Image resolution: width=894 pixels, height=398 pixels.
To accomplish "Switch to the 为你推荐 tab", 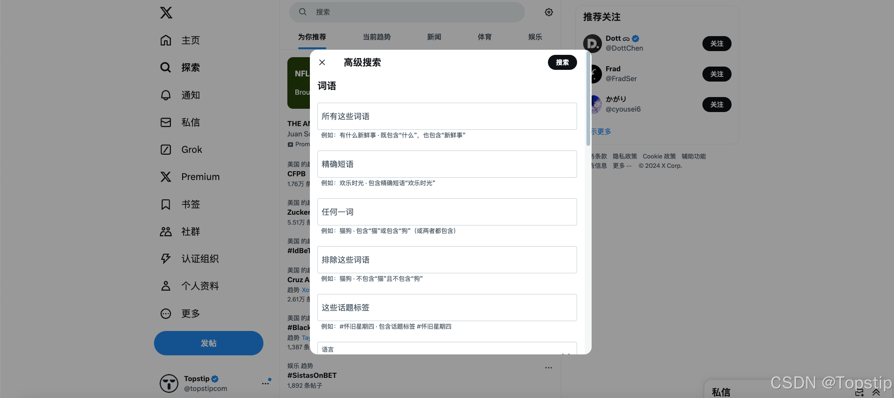I will (x=312, y=37).
